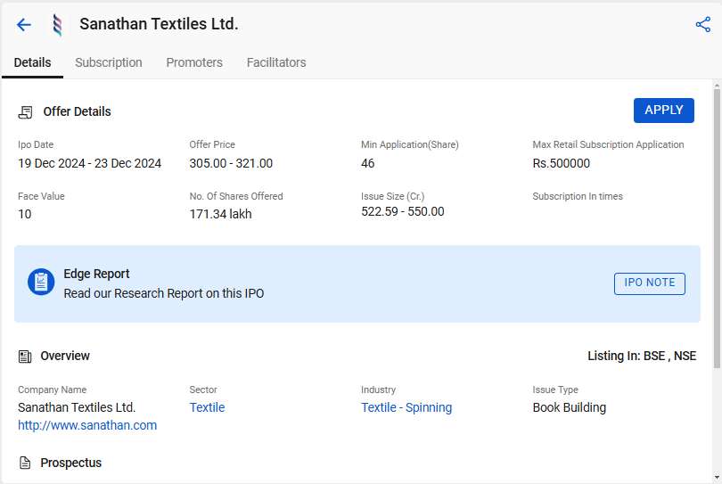Apply for the IPO
This screenshot has width=722, height=484.
tap(663, 111)
